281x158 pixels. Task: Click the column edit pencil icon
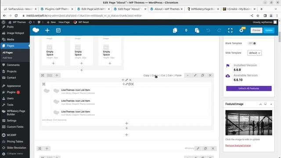point(126,80)
